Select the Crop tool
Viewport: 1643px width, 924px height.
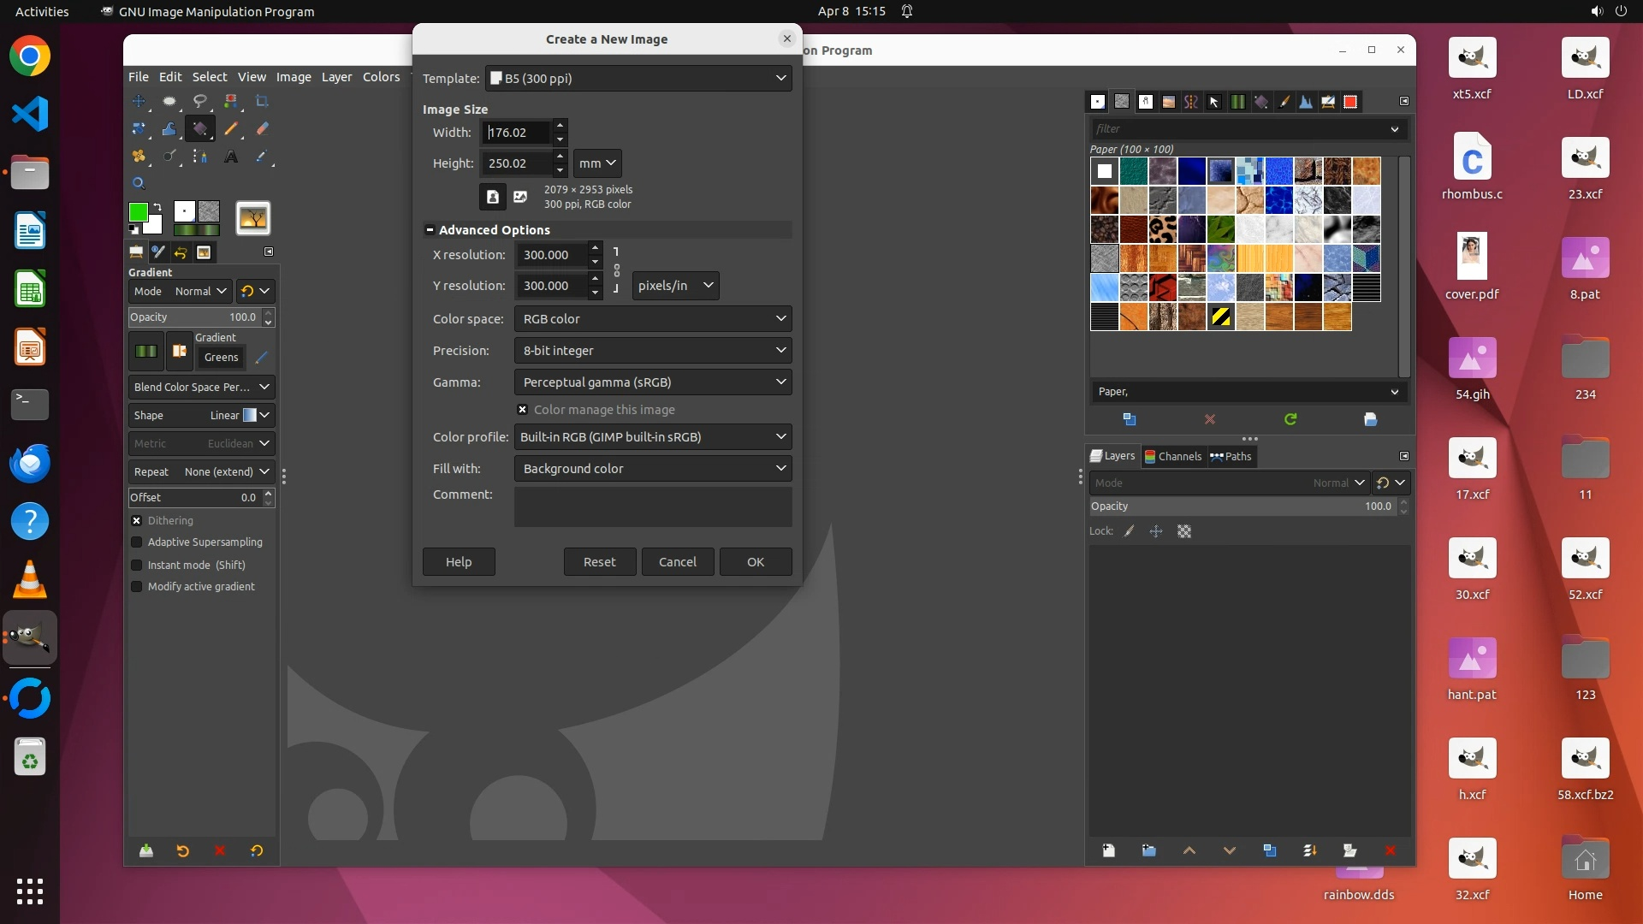[x=262, y=101]
